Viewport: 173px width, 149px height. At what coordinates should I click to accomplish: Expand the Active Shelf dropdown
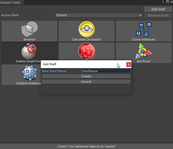pyautogui.click(x=99, y=15)
